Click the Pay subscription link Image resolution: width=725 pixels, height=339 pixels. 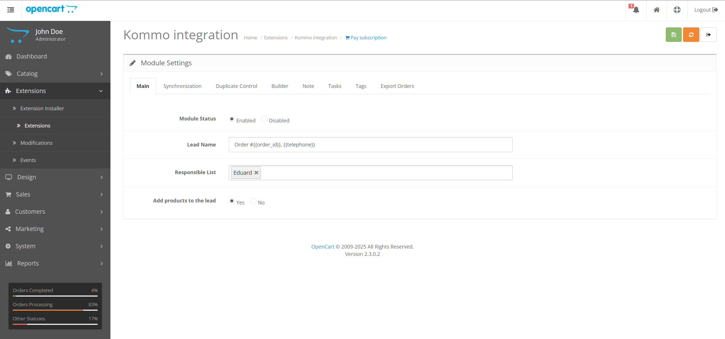tap(365, 37)
